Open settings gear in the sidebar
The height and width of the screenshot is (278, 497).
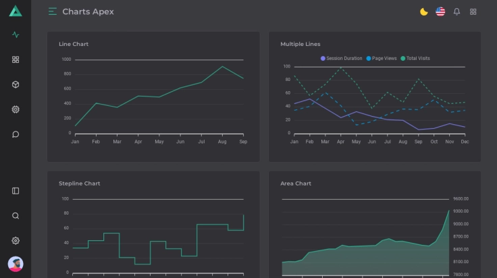coord(16,241)
